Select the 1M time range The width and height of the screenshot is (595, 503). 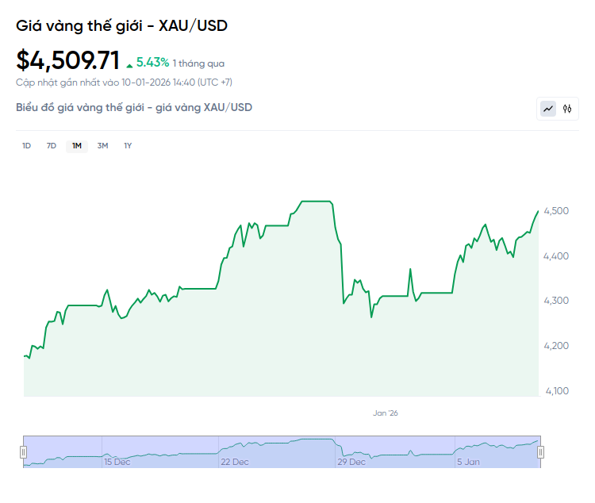77,146
